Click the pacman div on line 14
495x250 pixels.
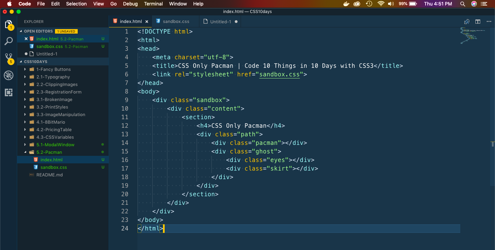[x=259, y=143]
